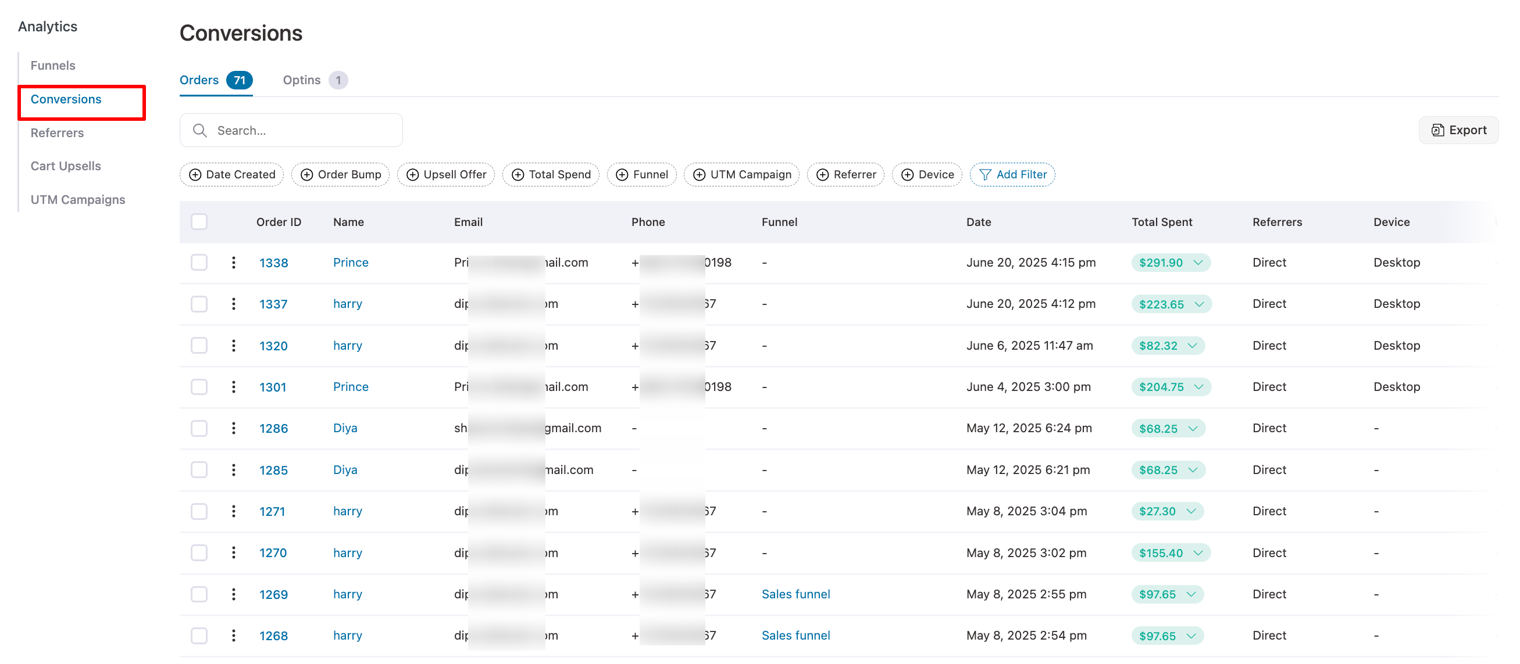Switch to the Optins tab

click(315, 80)
